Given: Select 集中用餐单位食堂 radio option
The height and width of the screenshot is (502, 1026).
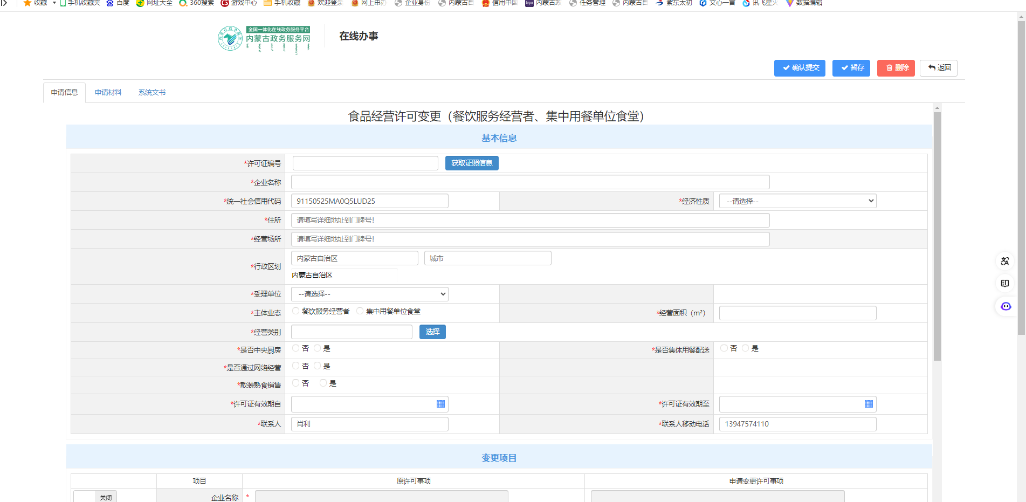Looking at the screenshot, I should point(360,311).
